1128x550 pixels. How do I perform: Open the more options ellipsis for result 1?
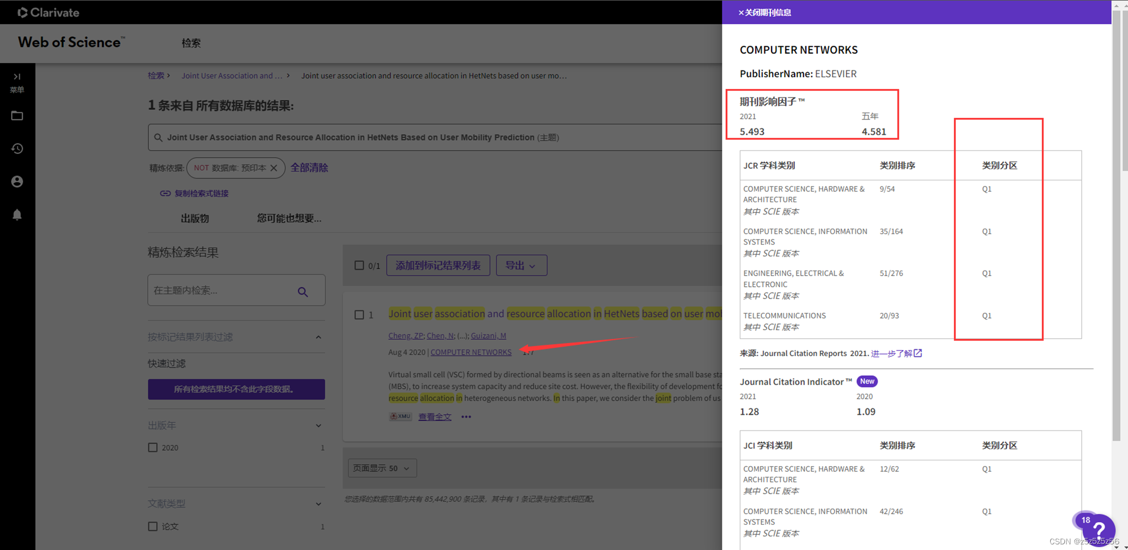466,417
